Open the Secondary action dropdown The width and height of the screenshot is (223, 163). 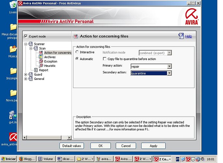point(169,73)
